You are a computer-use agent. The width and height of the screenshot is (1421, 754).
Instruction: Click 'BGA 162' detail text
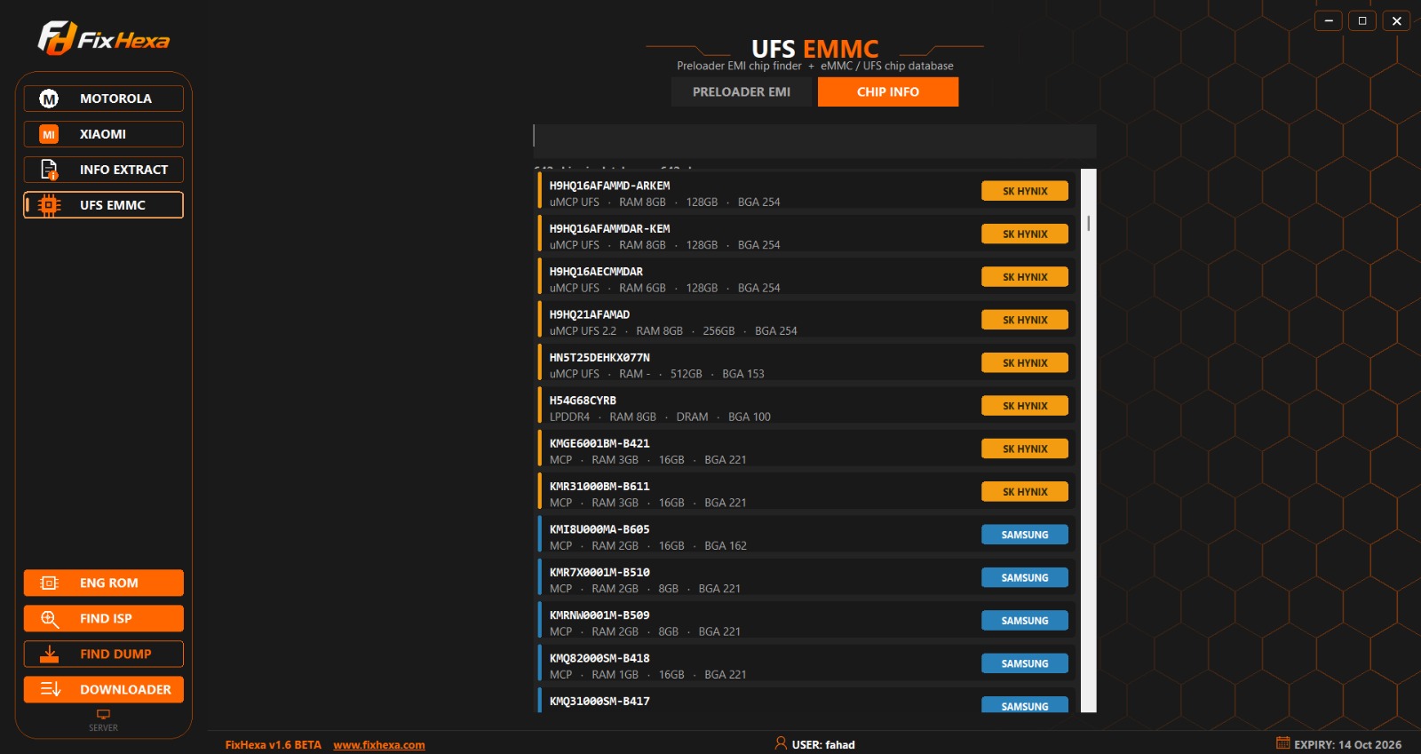coord(726,546)
